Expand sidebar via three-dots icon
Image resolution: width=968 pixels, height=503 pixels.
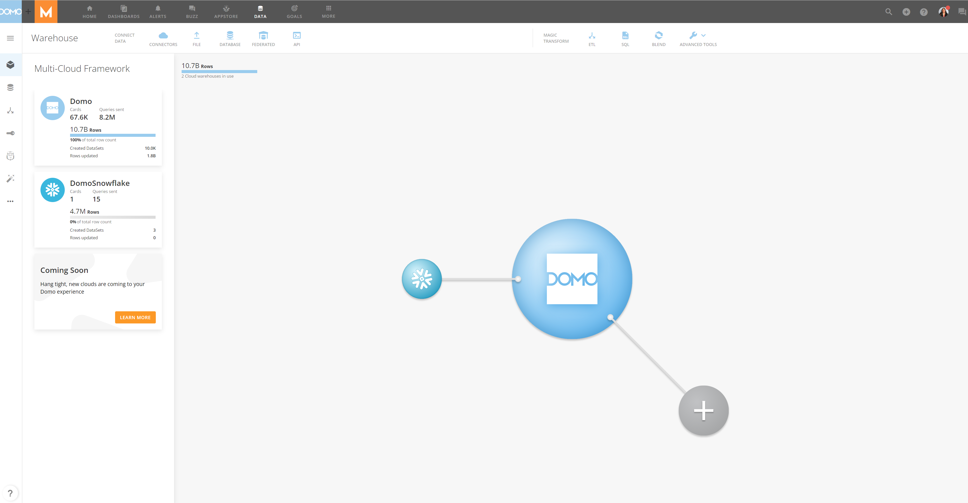coord(11,201)
